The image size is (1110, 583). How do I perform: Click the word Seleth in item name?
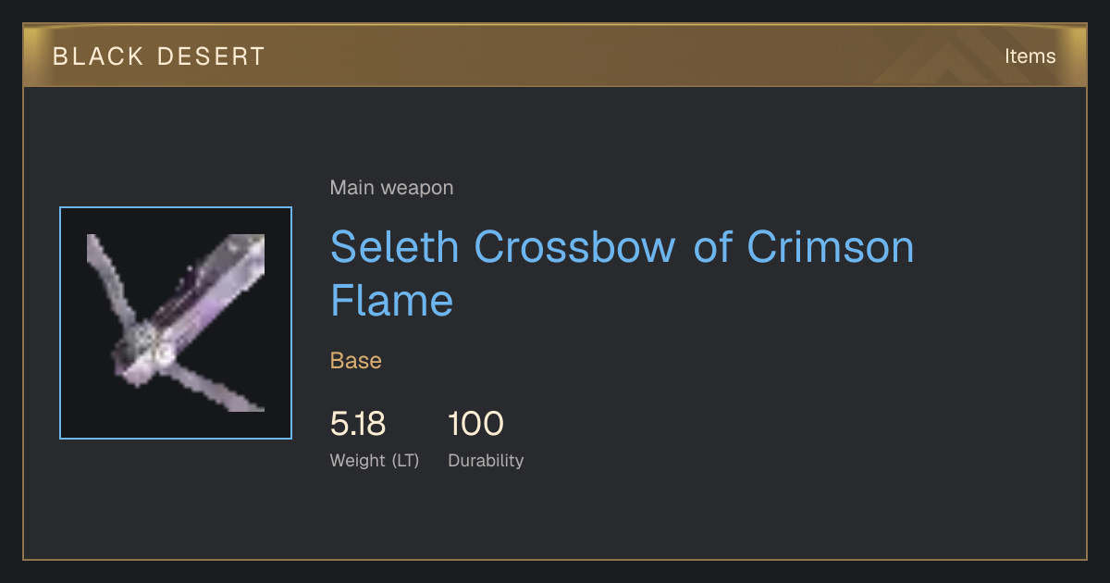click(394, 247)
